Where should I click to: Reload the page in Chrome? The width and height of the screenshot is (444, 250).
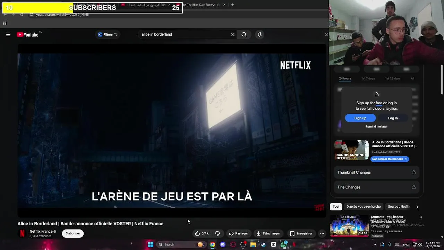tap(22, 15)
